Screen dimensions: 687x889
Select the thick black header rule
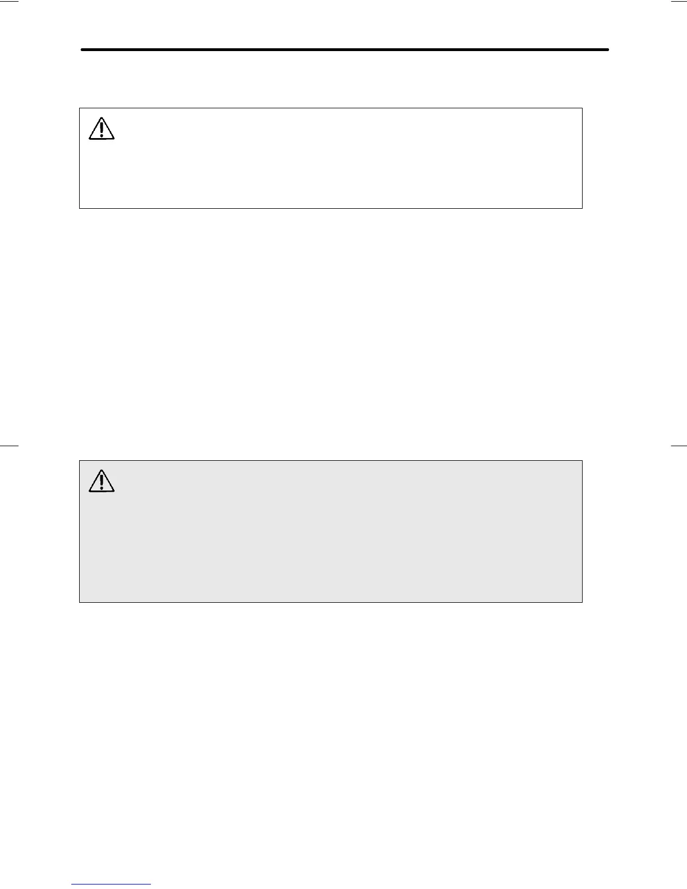[345, 50]
